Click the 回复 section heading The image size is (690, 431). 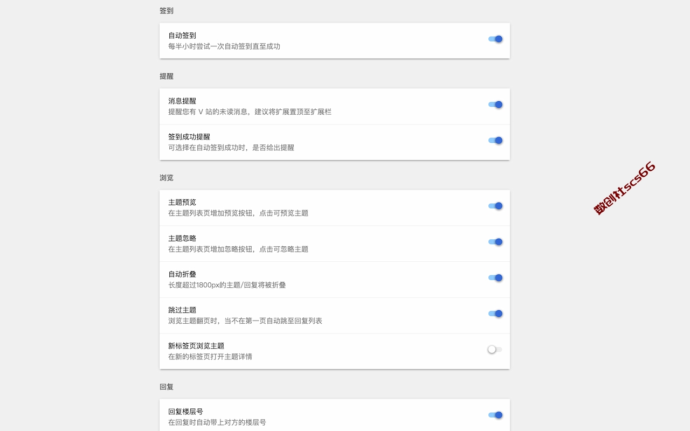167,387
